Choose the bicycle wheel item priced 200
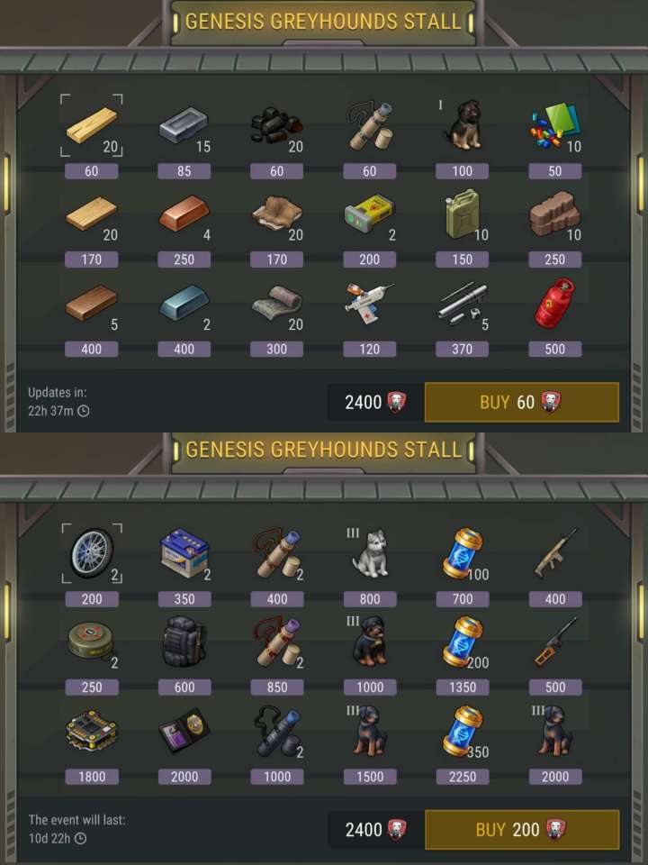 [92, 553]
